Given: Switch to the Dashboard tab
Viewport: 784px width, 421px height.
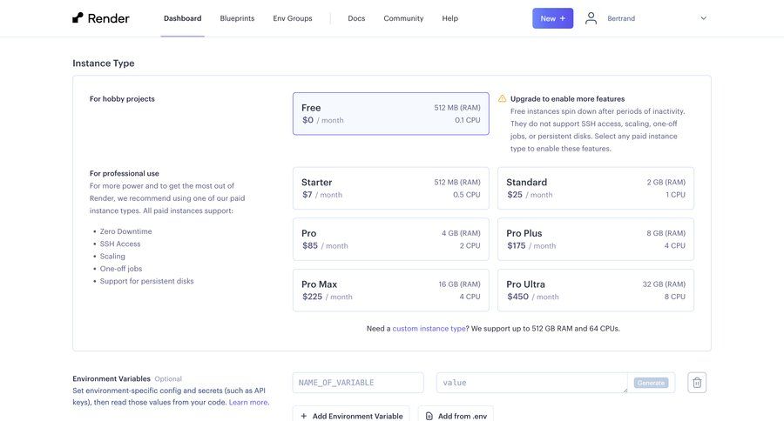Looking at the screenshot, I should [182, 18].
